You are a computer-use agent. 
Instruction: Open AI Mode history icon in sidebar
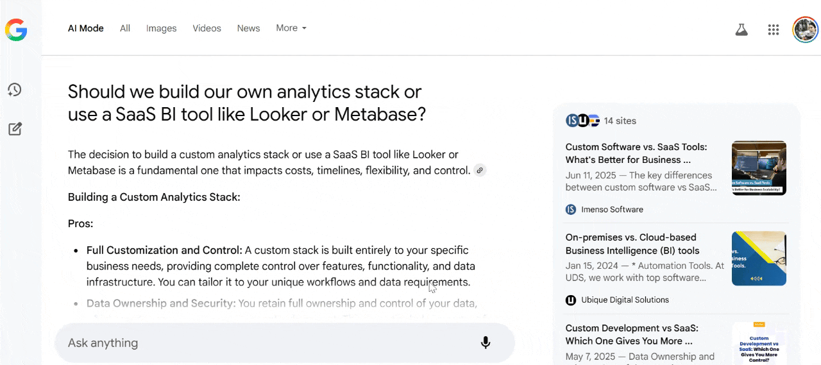point(15,90)
